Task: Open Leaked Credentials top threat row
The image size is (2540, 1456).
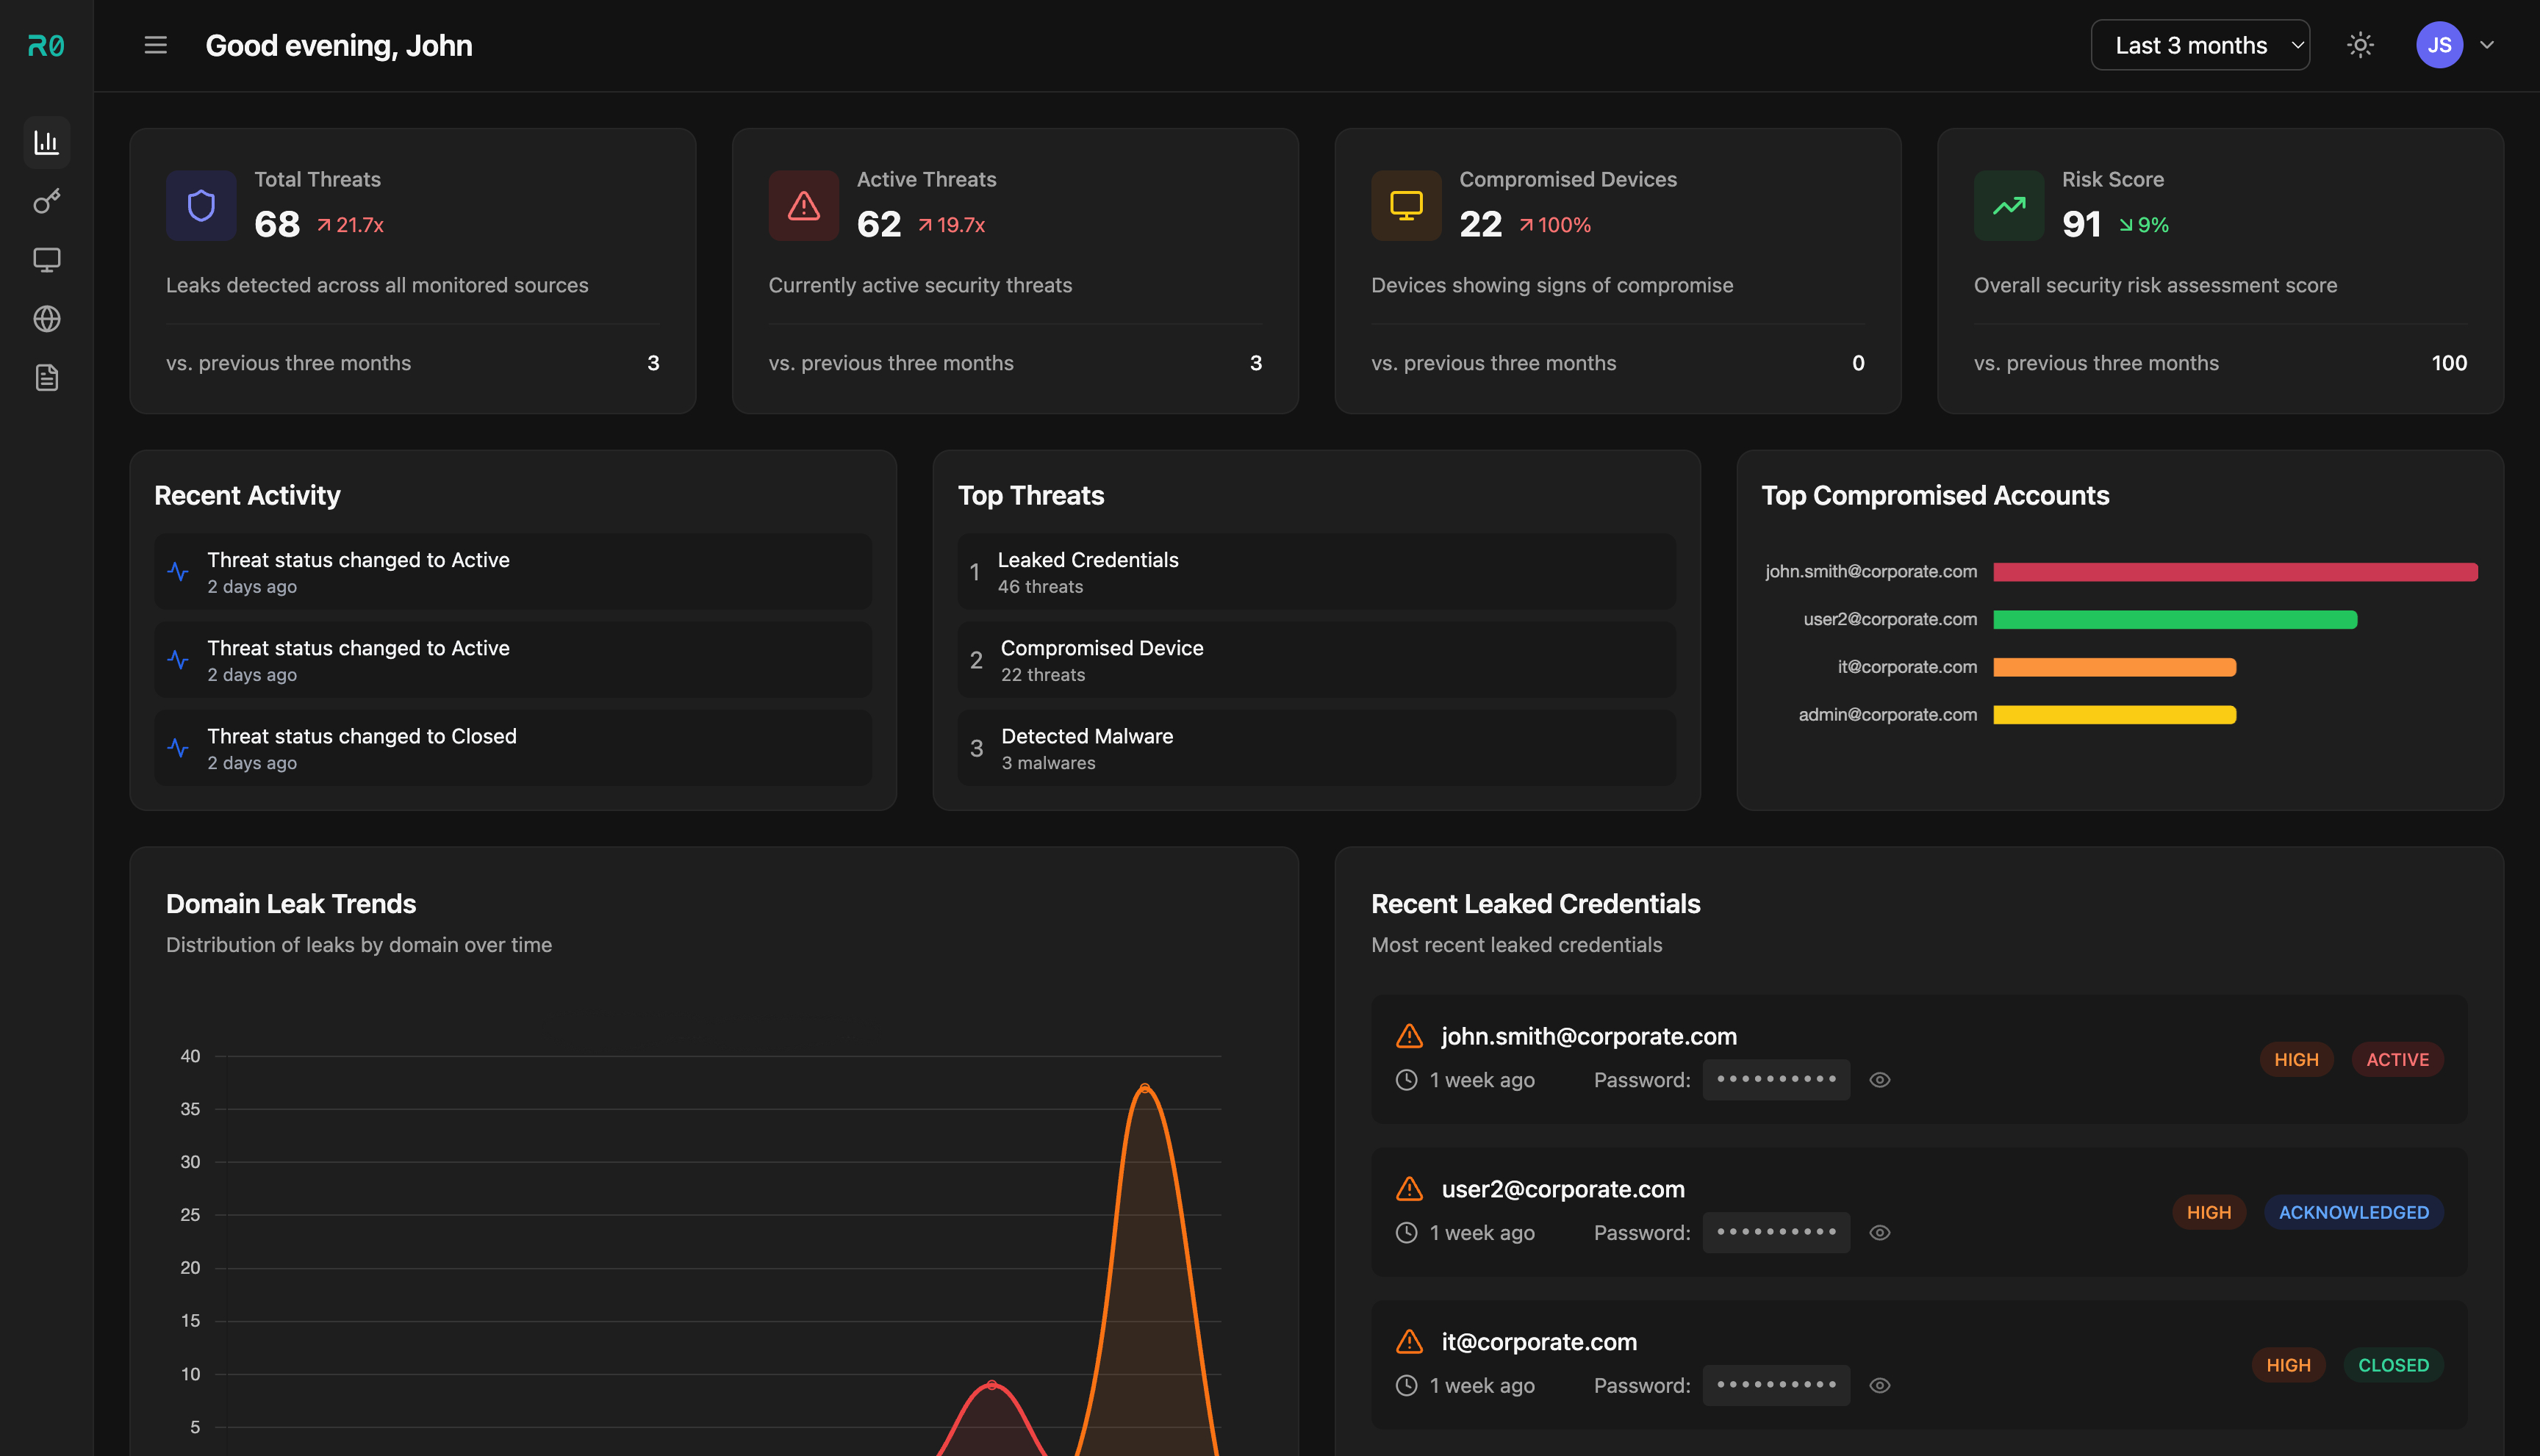Action: (1316, 572)
